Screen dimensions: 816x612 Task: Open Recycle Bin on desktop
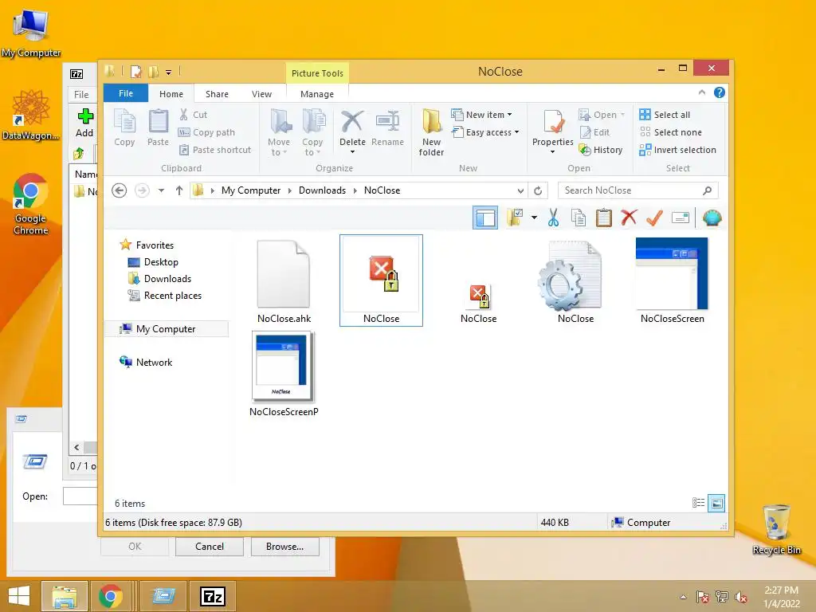776,529
